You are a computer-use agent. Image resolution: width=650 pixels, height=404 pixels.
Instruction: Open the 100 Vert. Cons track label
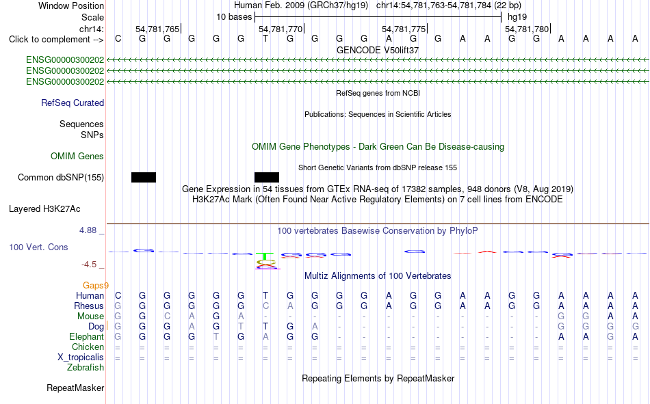(38, 247)
